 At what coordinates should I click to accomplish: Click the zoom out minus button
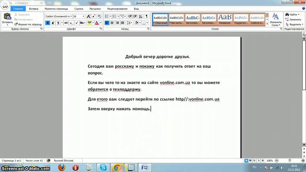pyautogui.click(x=276, y=161)
